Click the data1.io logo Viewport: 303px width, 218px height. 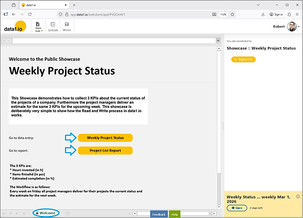click(x=15, y=27)
